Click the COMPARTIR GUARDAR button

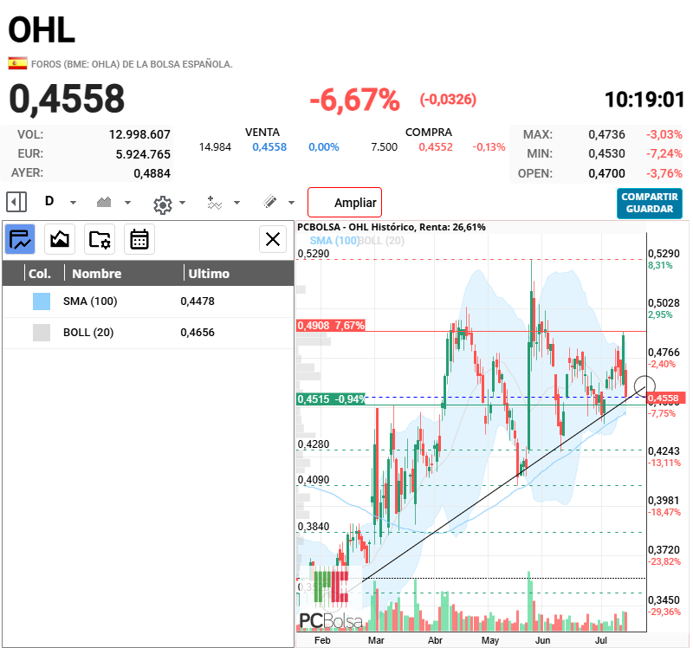pos(649,203)
